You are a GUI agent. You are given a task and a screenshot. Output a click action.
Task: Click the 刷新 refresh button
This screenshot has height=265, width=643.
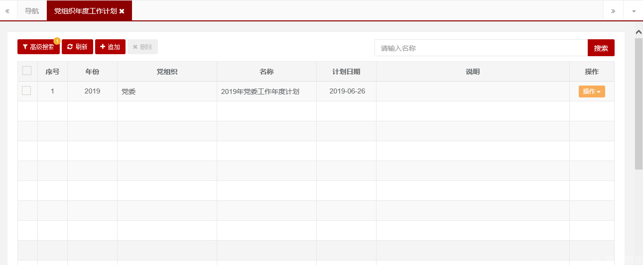point(77,47)
